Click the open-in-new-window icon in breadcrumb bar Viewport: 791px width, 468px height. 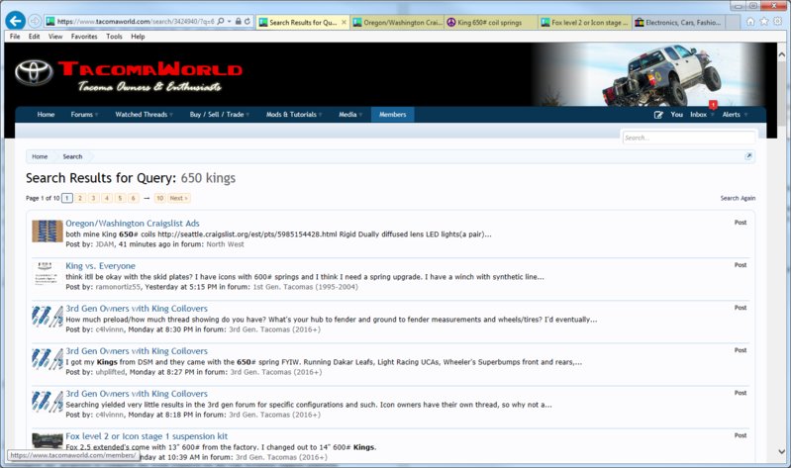tap(748, 156)
